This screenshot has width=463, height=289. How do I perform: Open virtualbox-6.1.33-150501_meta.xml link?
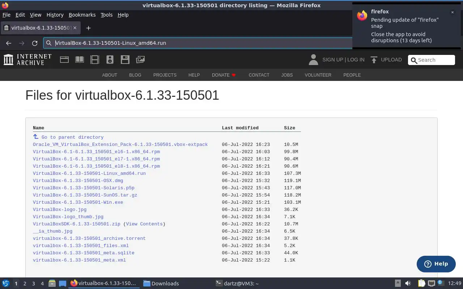point(79,260)
